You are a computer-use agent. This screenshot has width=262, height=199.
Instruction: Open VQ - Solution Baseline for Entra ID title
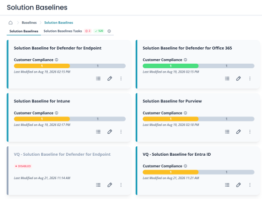[x=176, y=154]
